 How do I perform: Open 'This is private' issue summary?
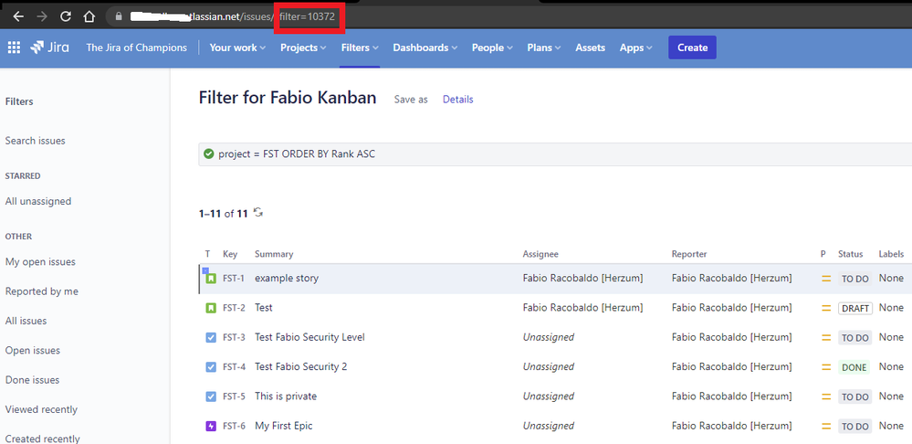pos(286,396)
